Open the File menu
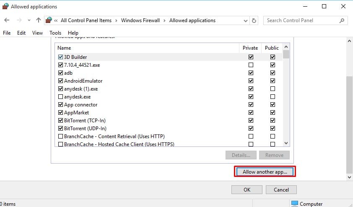 point(7,33)
